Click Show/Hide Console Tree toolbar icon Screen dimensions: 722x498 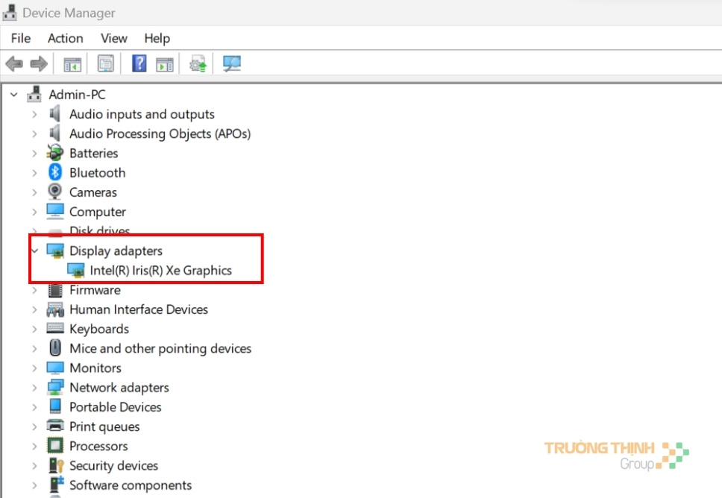coord(72,64)
